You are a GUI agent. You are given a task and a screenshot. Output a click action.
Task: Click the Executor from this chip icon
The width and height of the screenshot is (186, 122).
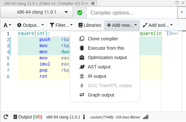pos(82,48)
